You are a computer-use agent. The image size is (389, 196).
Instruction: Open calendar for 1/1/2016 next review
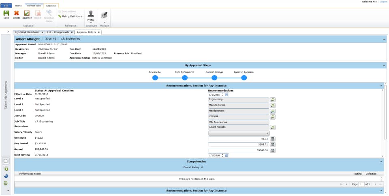tap(227, 156)
